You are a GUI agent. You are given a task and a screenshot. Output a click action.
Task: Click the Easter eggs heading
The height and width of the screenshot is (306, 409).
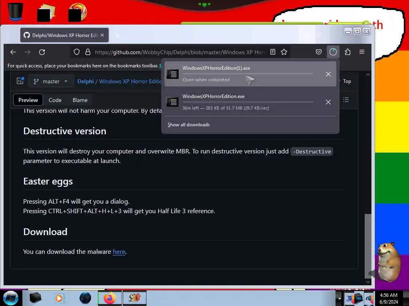48,181
